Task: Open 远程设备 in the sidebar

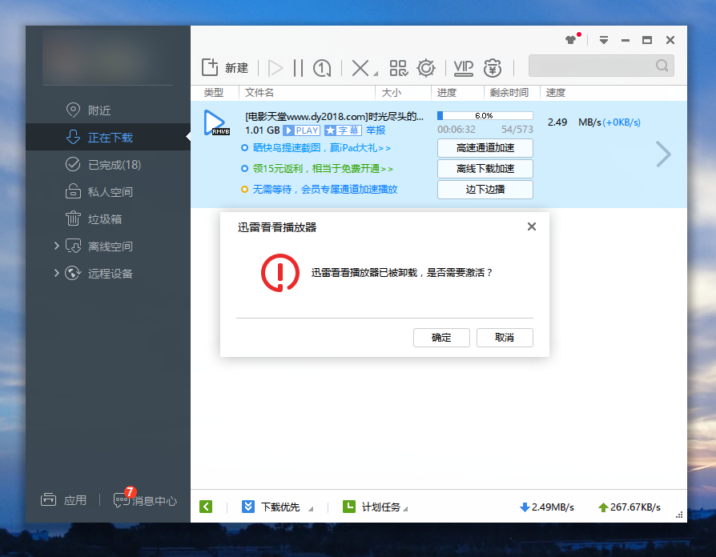Action: point(108,273)
